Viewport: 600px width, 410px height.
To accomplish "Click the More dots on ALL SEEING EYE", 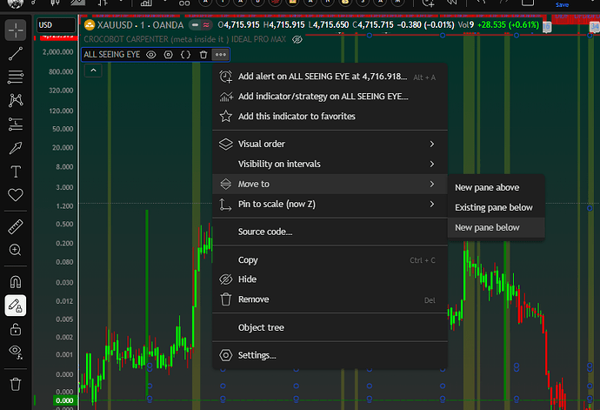I will coord(220,55).
